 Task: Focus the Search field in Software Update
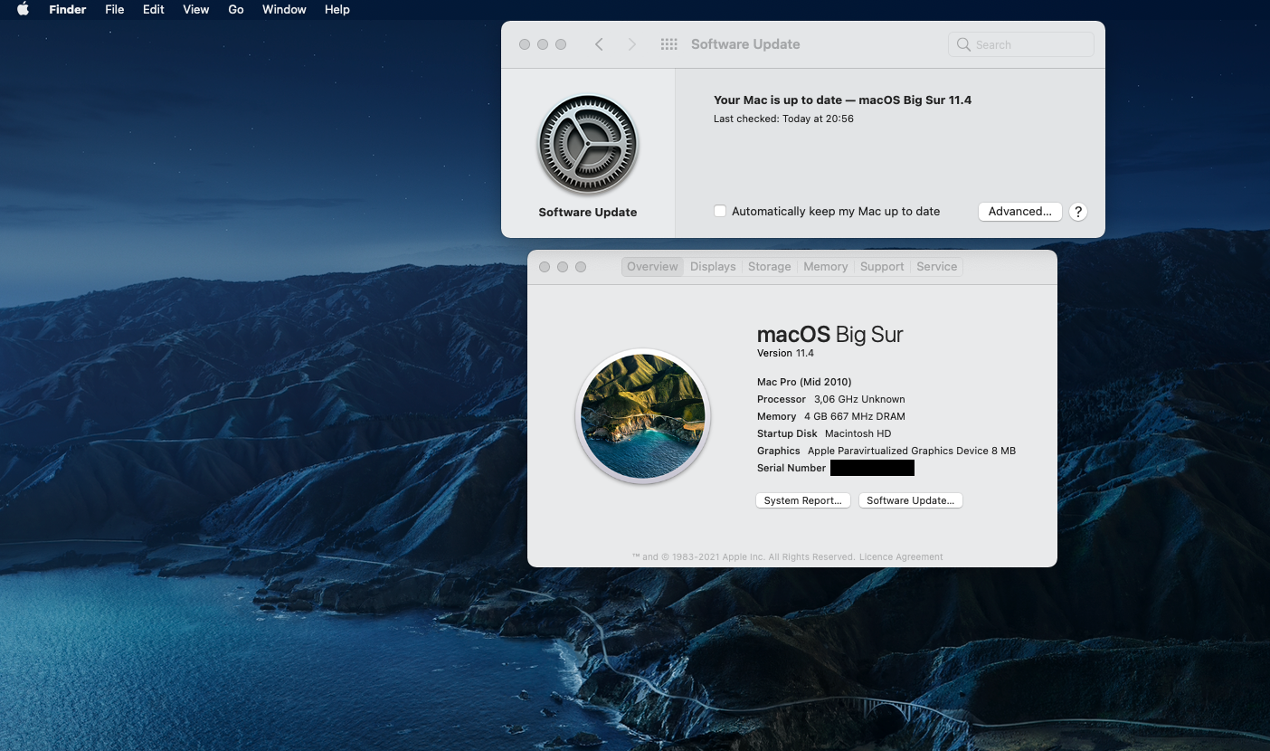(1021, 44)
